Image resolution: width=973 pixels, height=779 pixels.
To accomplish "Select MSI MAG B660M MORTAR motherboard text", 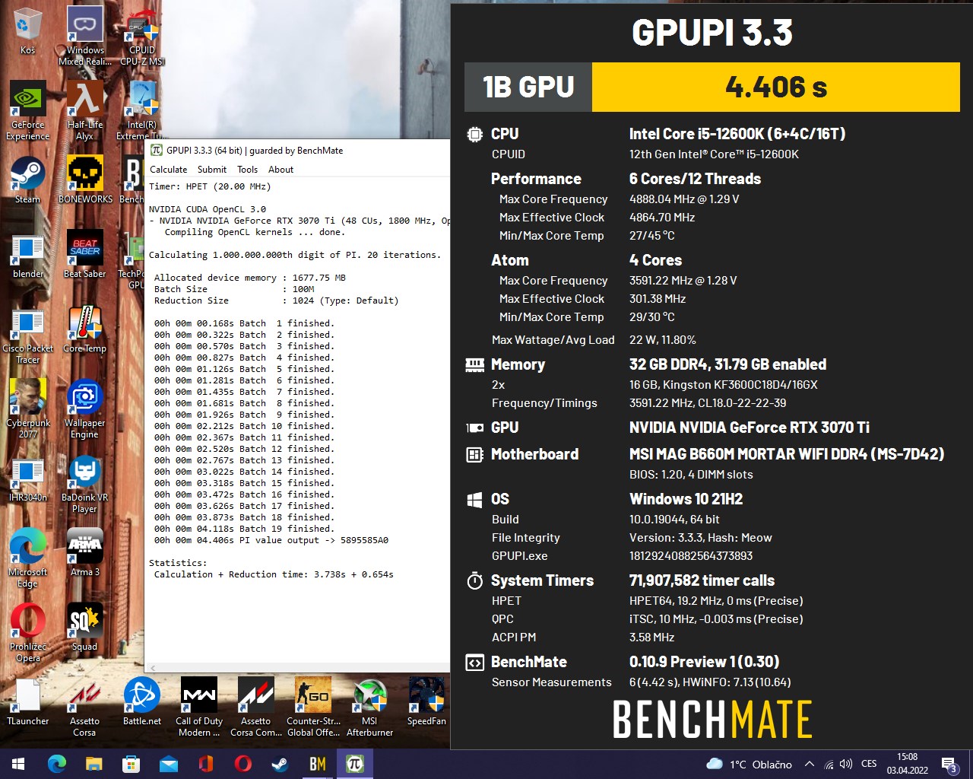I will (x=787, y=454).
